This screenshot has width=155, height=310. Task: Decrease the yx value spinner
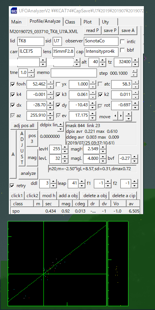(93, 87)
